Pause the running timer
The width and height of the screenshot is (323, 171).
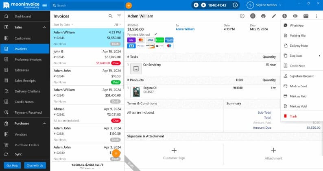tap(196, 5)
